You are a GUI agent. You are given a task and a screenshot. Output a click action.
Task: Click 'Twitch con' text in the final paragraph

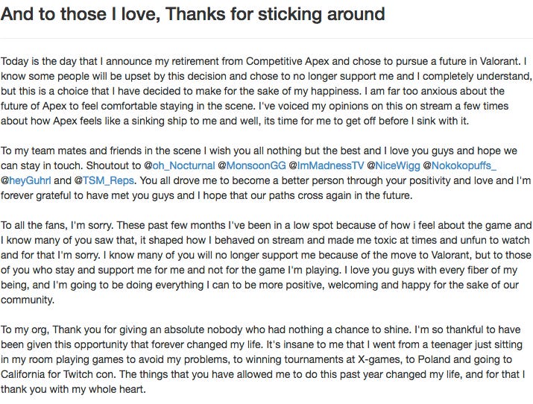point(89,374)
